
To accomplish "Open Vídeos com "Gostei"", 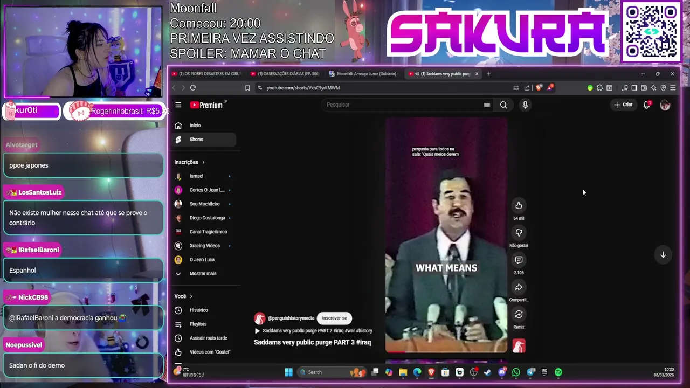I will pos(205,352).
